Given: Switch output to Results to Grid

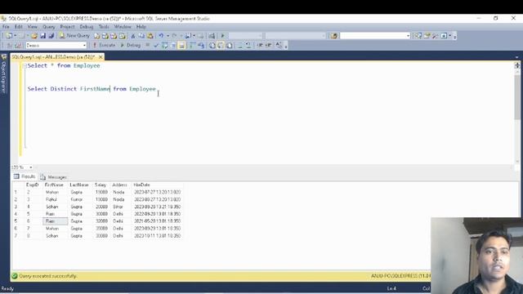Looking at the screenshot, I should [x=221, y=46].
